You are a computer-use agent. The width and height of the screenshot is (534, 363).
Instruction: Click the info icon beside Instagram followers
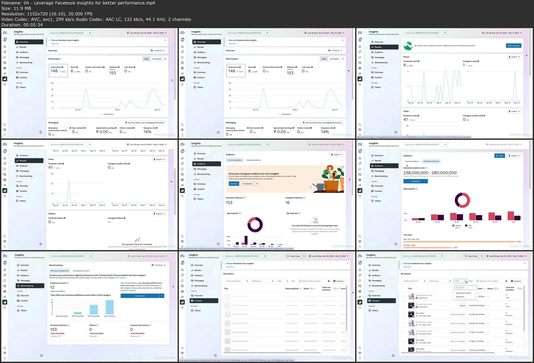pyautogui.click(x=304, y=198)
